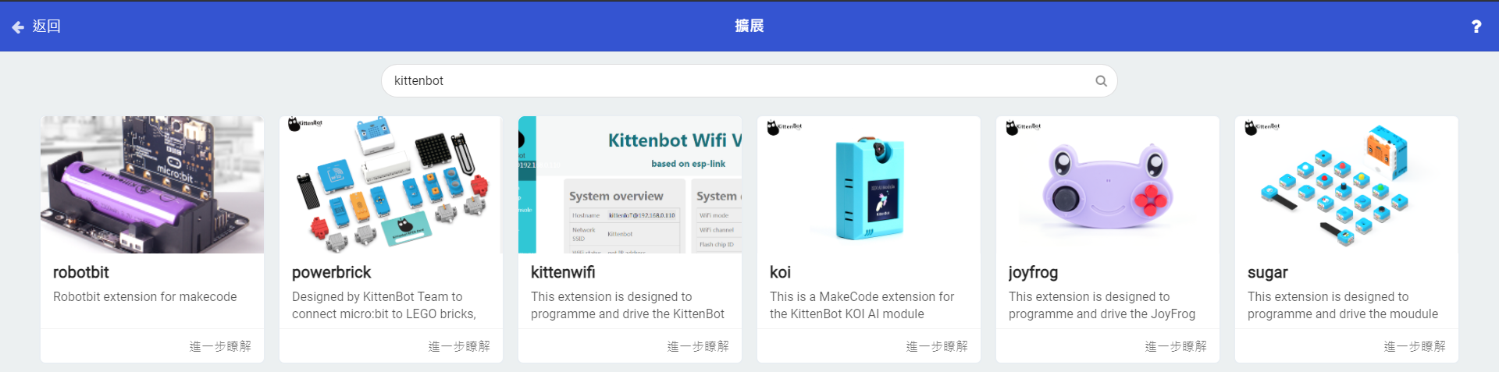Screen dimensions: 1499x372
Task: Open learn more link for powerbrick
Action: point(459,346)
